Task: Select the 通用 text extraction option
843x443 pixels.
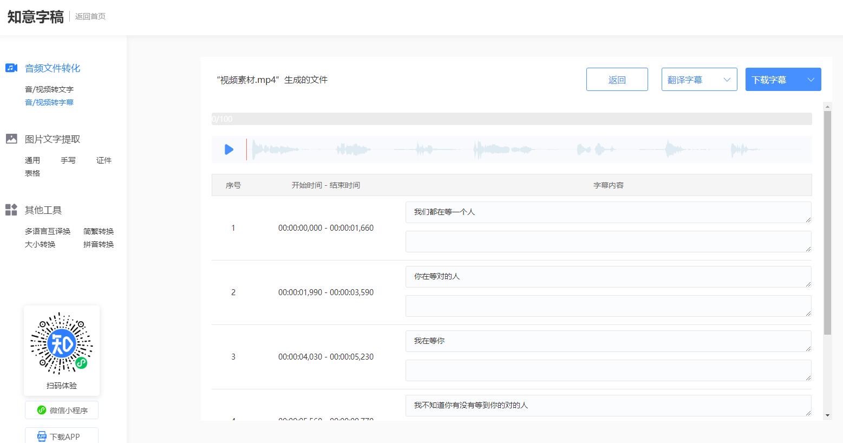Action: tap(32, 160)
